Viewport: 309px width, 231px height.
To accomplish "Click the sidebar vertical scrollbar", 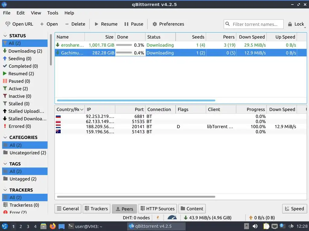I will (51, 50).
